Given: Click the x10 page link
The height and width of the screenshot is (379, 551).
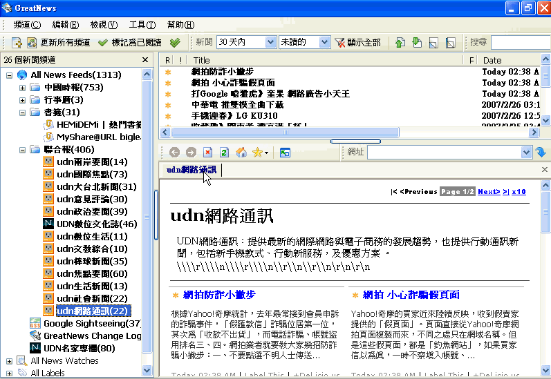Looking at the screenshot, I should 519,192.
